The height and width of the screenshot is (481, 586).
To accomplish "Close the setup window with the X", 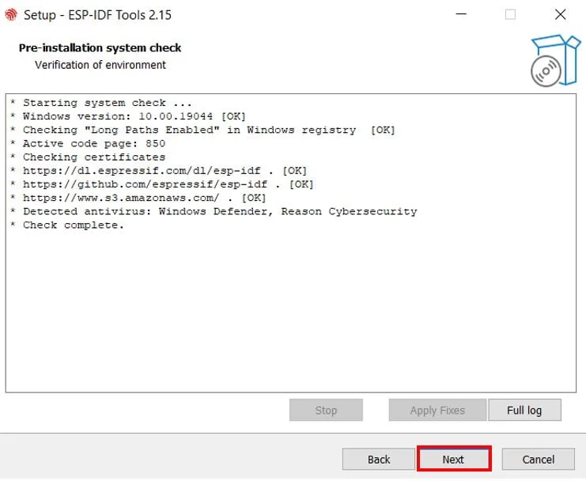I will pos(560,14).
